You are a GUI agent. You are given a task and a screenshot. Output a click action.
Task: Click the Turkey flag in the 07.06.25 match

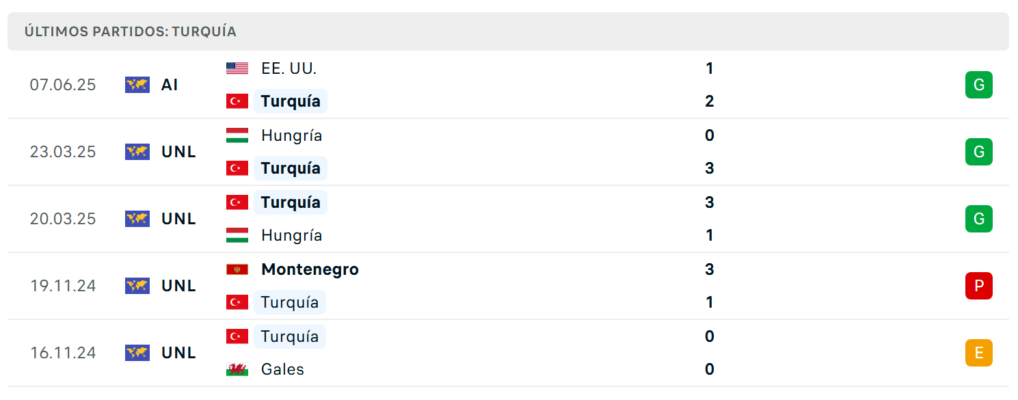coord(237,101)
